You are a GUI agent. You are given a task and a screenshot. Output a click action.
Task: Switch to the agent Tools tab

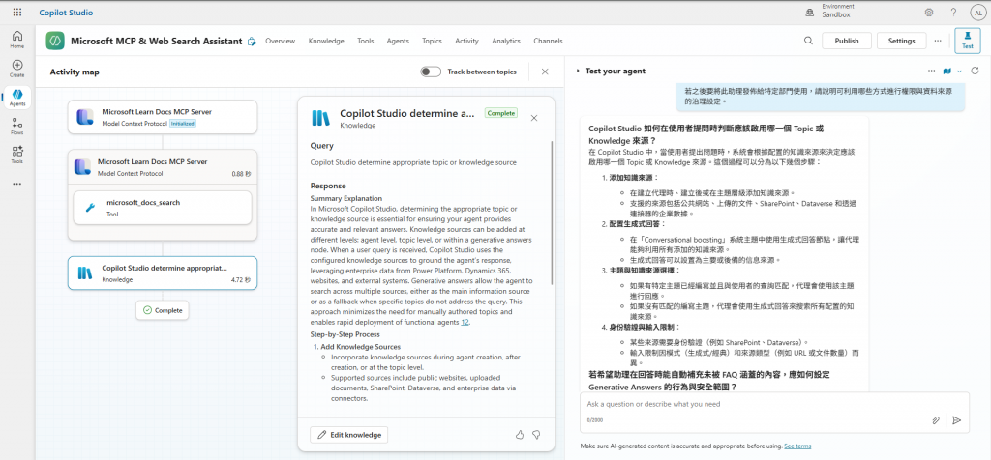point(365,41)
